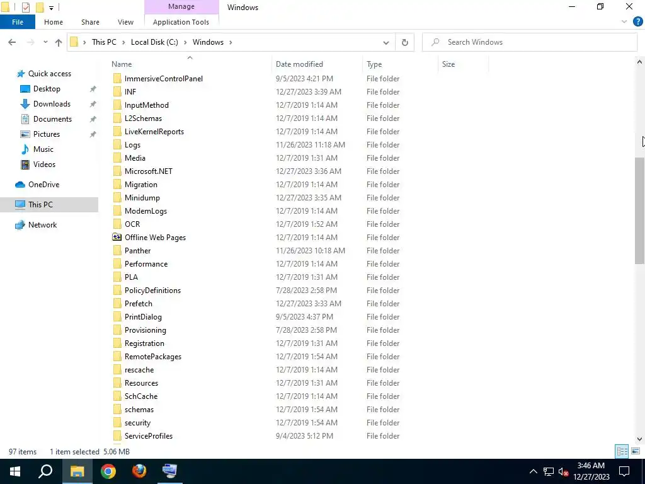Expand the chevron after This PC breadcrumb
This screenshot has width=645, height=484.
[x=123, y=42]
